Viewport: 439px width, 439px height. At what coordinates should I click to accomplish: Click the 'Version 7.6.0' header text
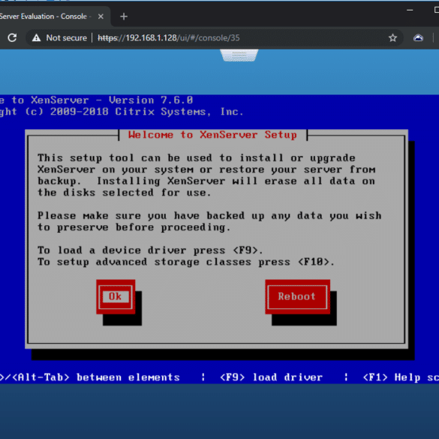151,100
